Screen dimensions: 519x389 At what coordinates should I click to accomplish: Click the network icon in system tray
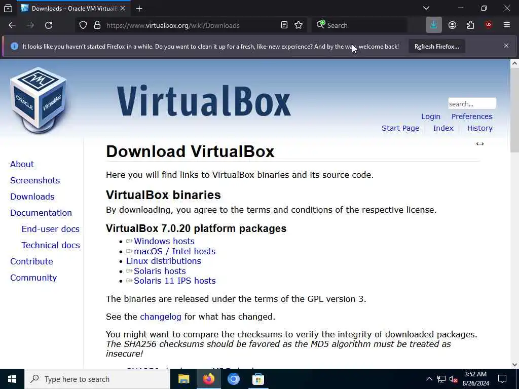(441, 379)
